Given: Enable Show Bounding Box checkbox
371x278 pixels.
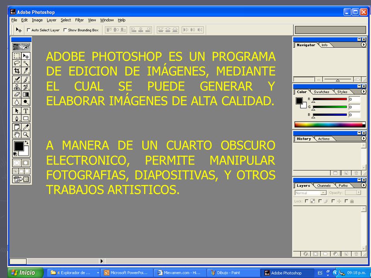Looking at the screenshot, I should tap(65, 30).
